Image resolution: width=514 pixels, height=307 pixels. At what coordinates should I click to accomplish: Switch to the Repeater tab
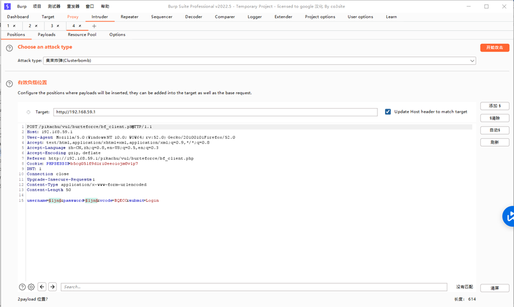coord(130,17)
